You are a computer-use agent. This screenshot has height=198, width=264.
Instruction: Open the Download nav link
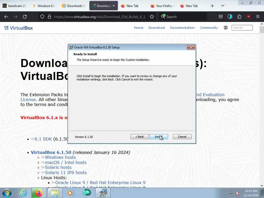pyautogui.click(x=156, y=28)
